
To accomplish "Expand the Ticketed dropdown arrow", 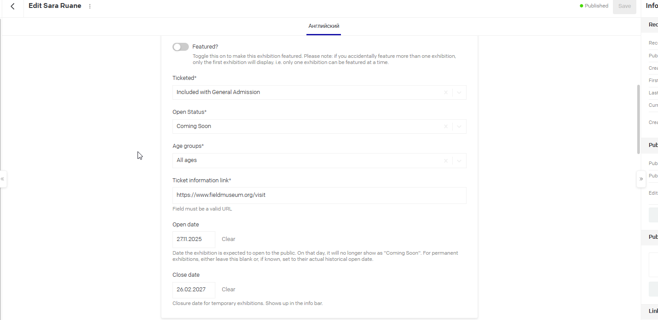I will click(459, 93).
